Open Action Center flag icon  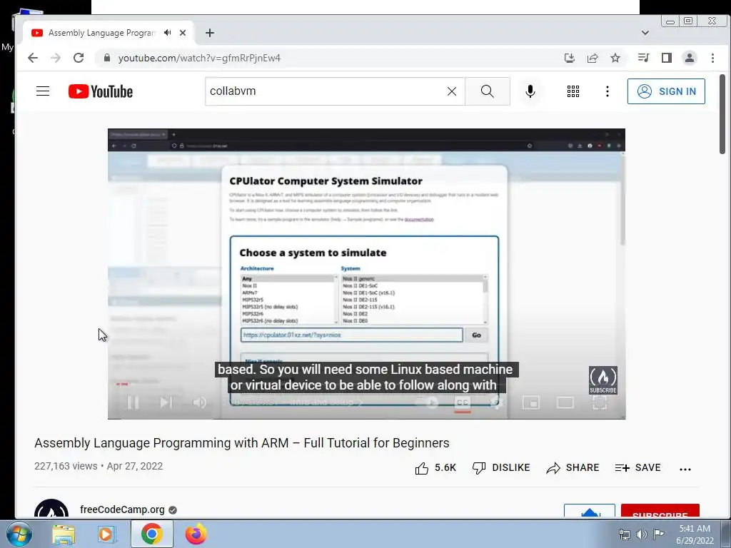(x=658, y=534)
